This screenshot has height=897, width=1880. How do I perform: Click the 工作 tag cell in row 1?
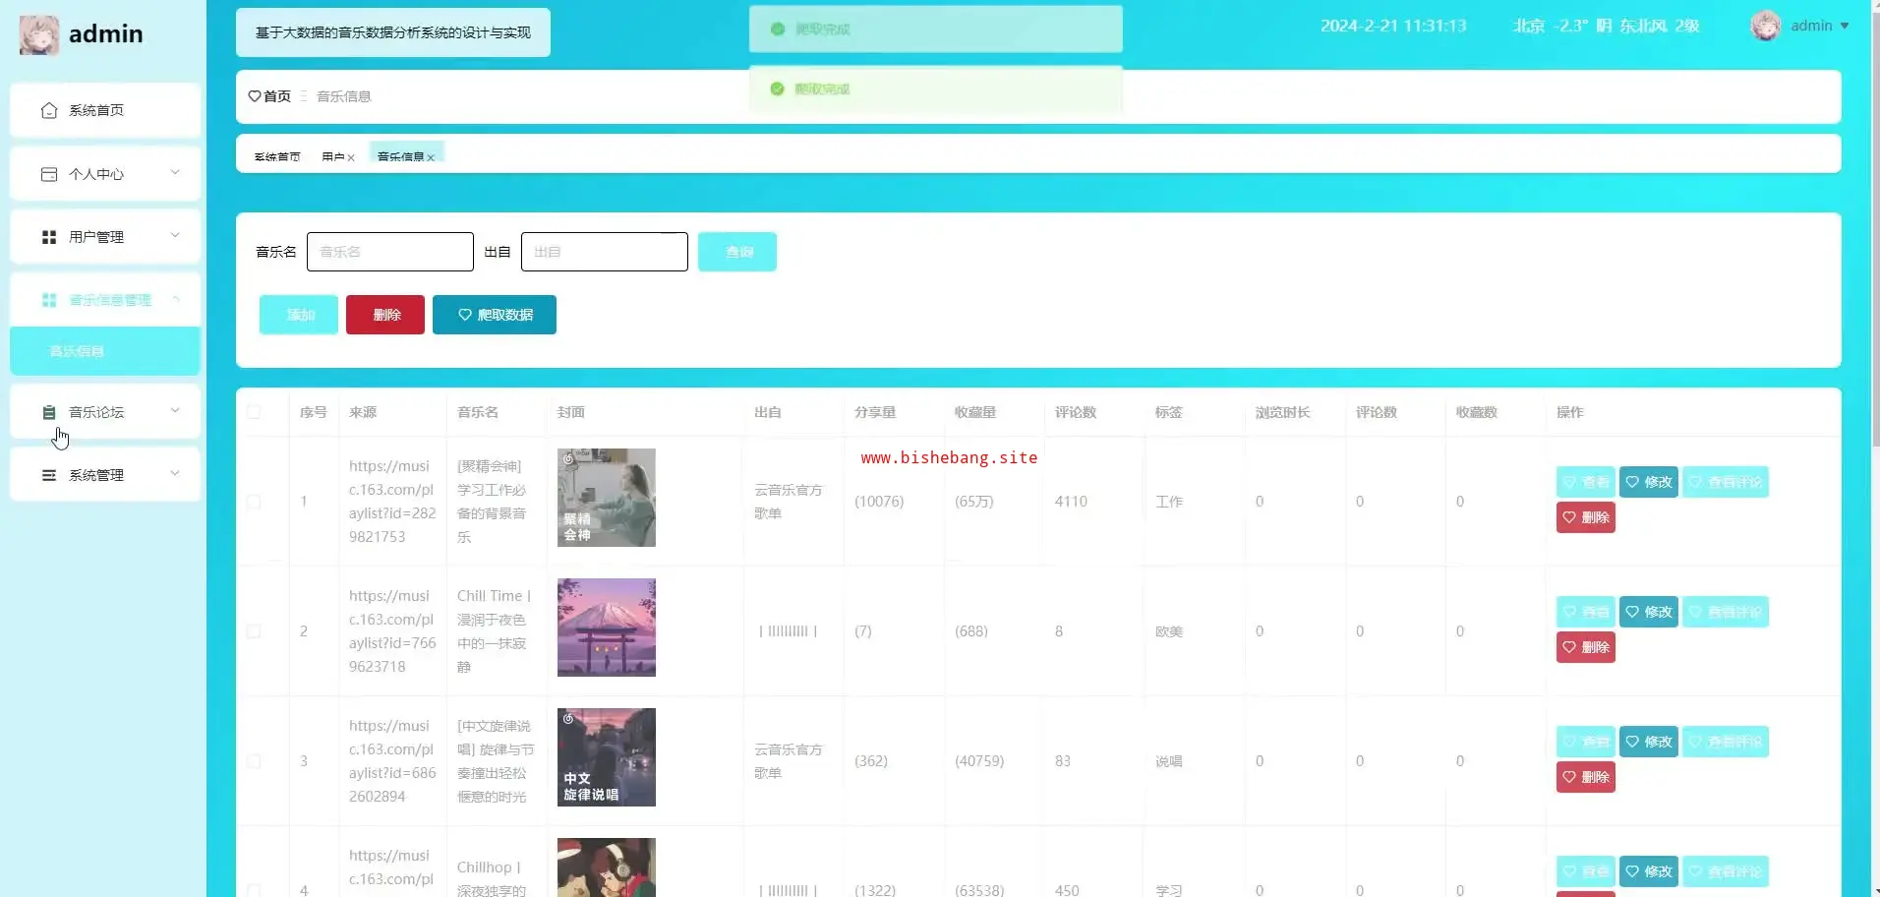click(x=1169, y=502)
